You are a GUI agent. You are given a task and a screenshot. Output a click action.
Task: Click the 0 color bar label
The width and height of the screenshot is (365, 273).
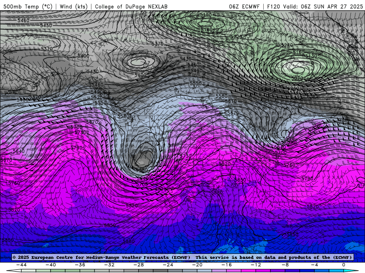point(344,265)
